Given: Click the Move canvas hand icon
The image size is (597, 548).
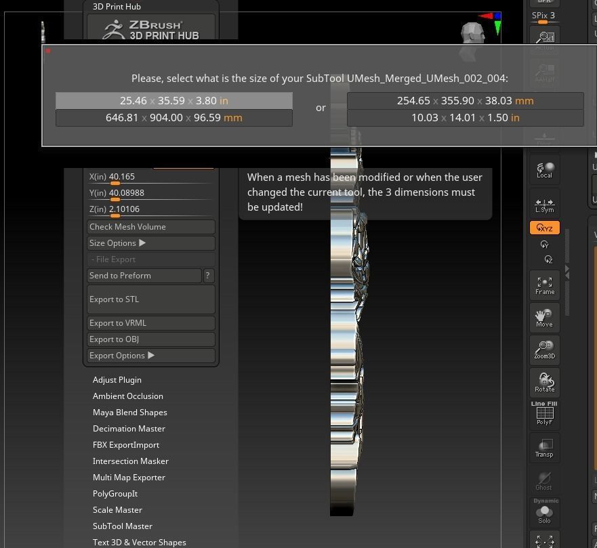Looking at the screenshot, I should [545, 318].
